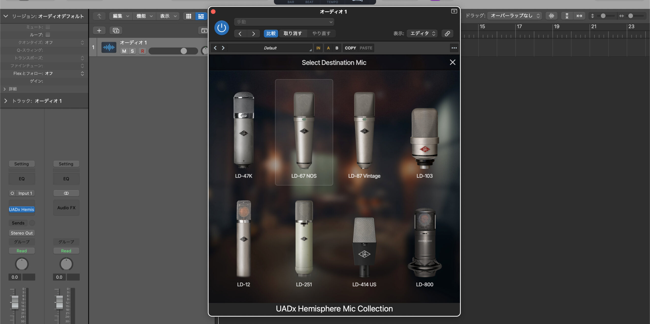Click the plugin link chain icon

[447, 33]
